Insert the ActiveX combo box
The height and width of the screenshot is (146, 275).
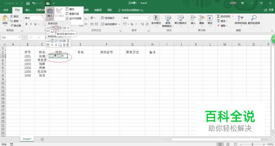[52, 41]
